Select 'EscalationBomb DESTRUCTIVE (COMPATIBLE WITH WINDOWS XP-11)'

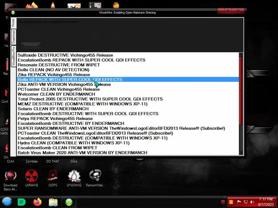click(128, 138)
